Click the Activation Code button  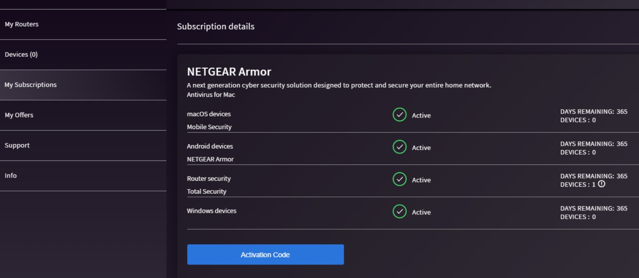click(265, 255)
